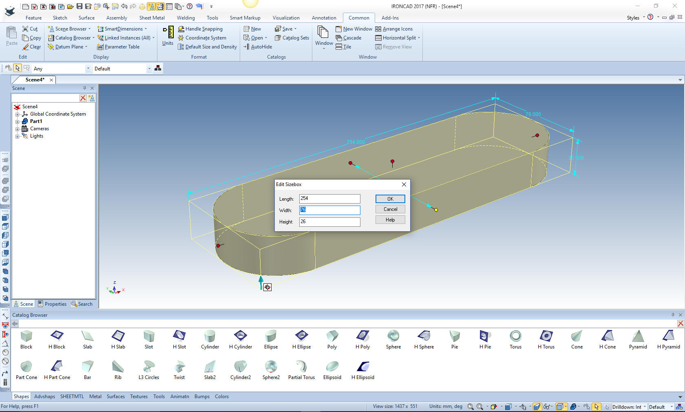This screenshot has height=412, width=685.
Task: Click the Copy command
Action: click(32, 38)
